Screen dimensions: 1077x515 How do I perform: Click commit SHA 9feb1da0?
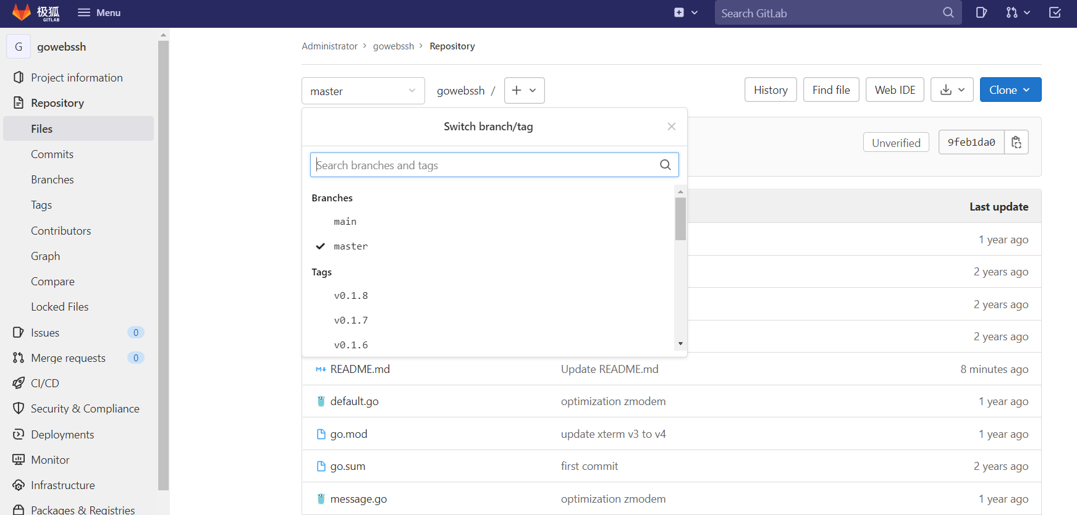(971, 142)
